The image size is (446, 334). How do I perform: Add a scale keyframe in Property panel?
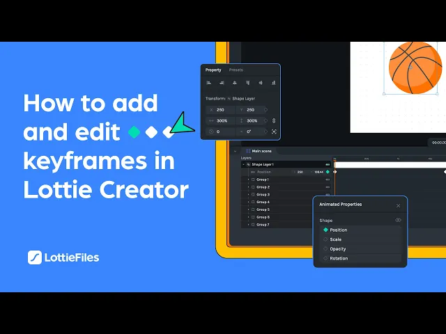click(266, 120)
